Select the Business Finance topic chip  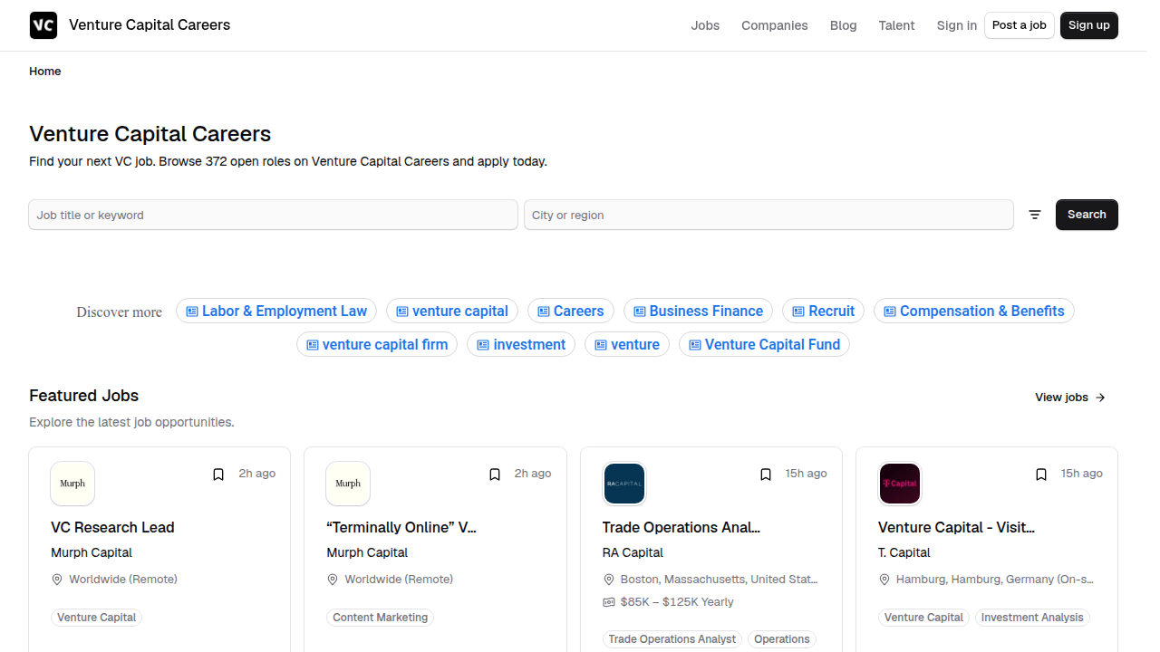click(x=698, y=311)
